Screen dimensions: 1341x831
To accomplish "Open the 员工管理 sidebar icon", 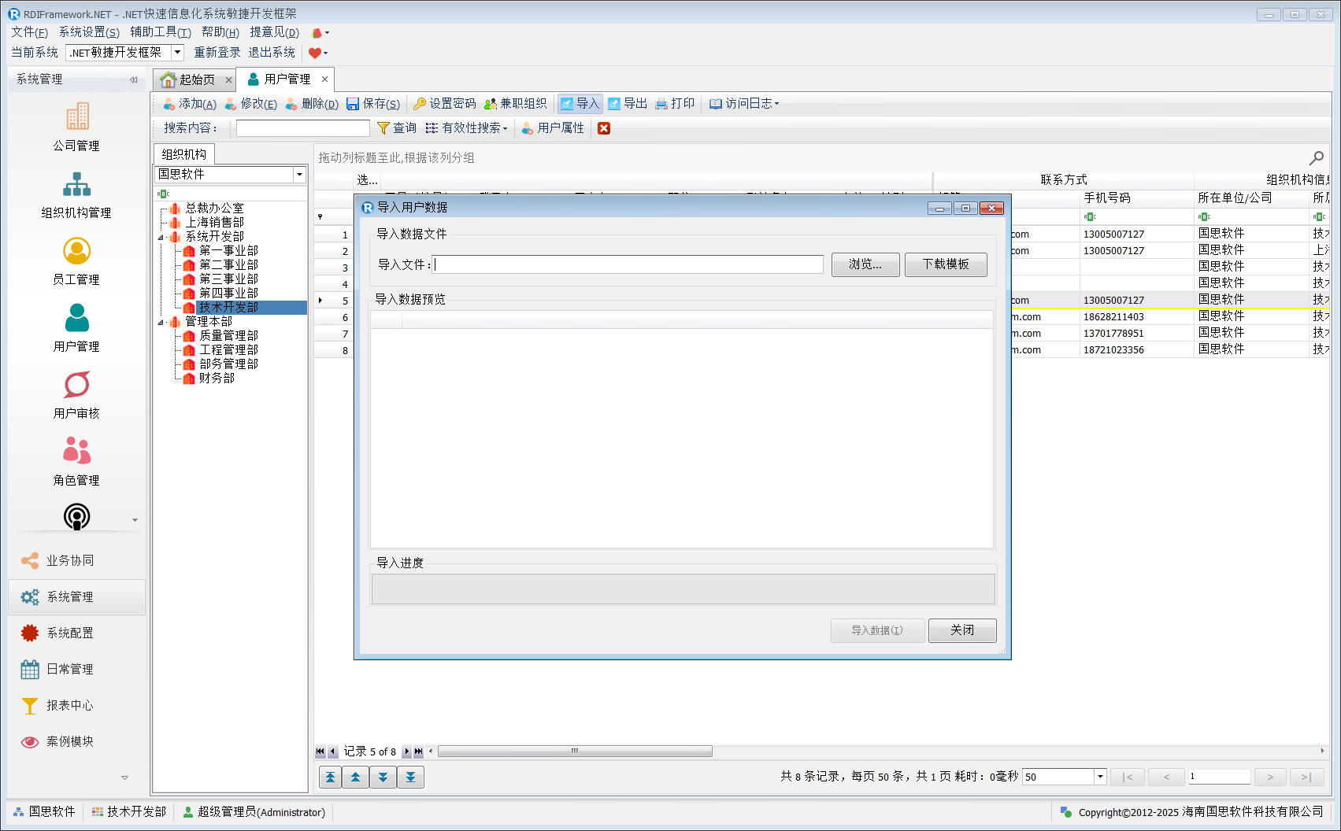I will (76, 252).
